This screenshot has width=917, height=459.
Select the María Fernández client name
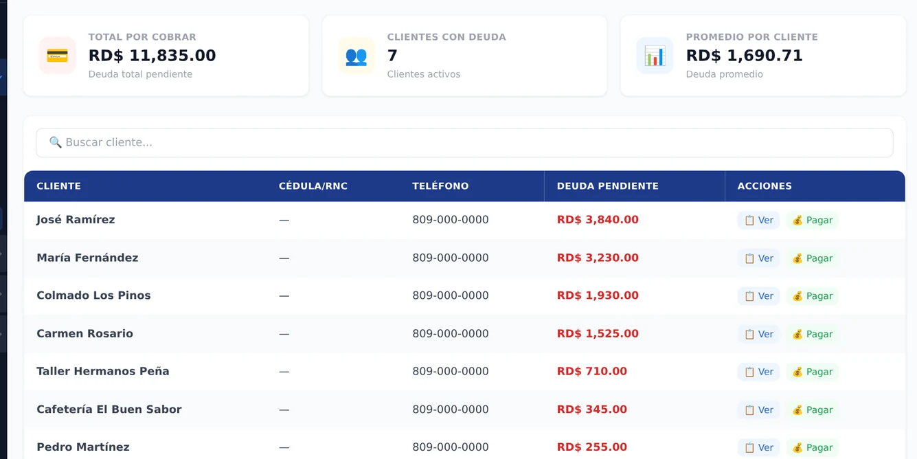(87, 258)
